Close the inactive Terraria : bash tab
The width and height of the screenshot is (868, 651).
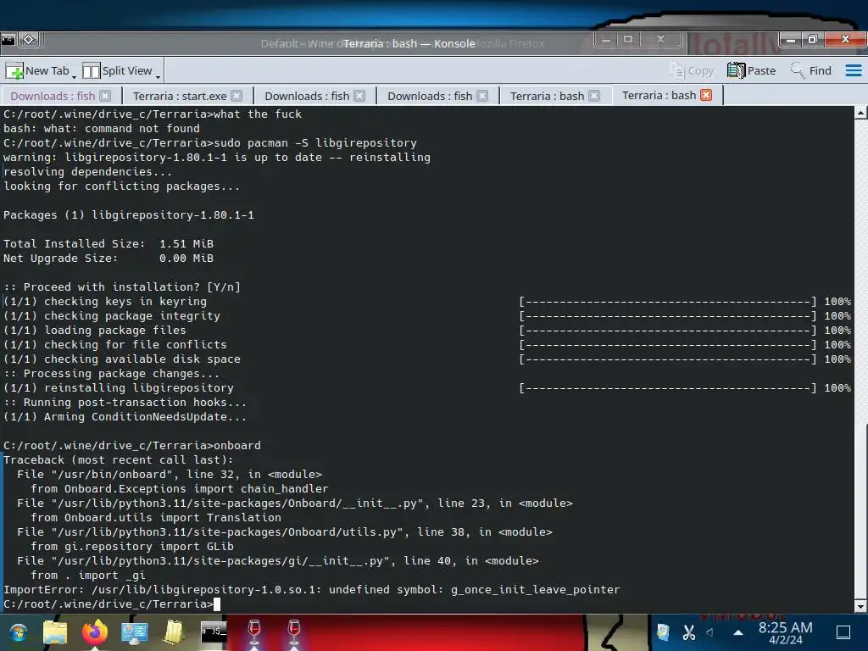[594, 96]
